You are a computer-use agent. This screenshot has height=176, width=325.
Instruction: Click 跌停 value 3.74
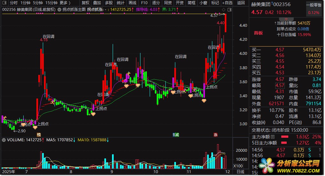click(x=317, y=79)
